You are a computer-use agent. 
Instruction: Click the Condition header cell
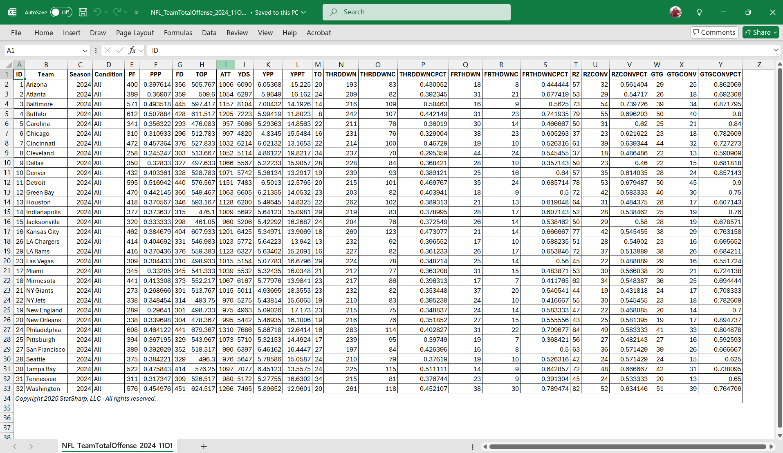(x=108, y=74)
